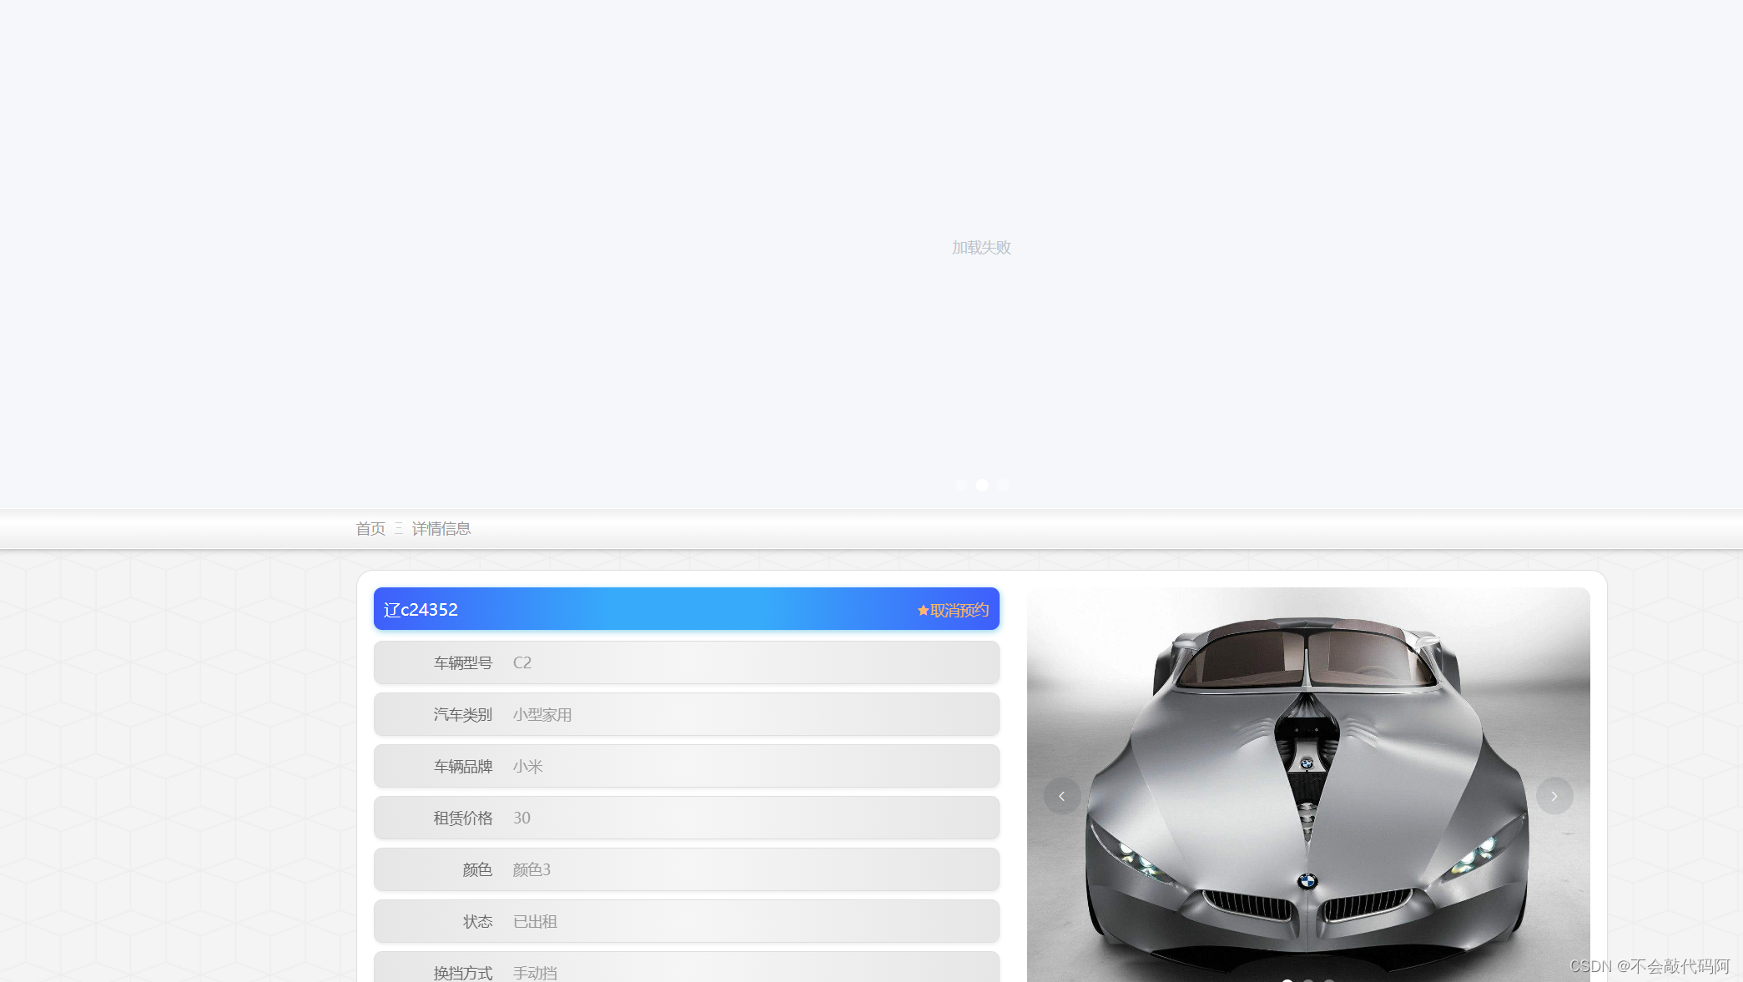Go to 首页 via breadcrumb

pos(370,528)
